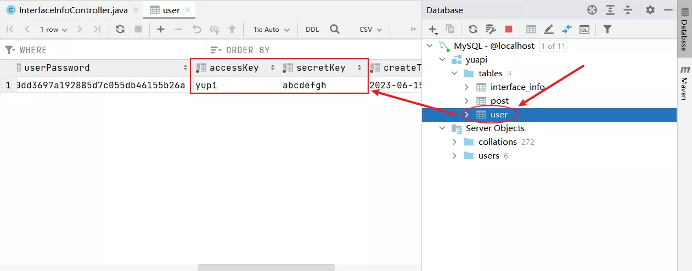Refresh the Database tree
Viewport: 692px width, 271px height.
(x=472, y=30)
